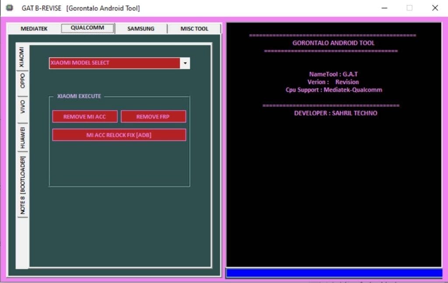Select the QUALCOMM tab

[x=87, y=27]
